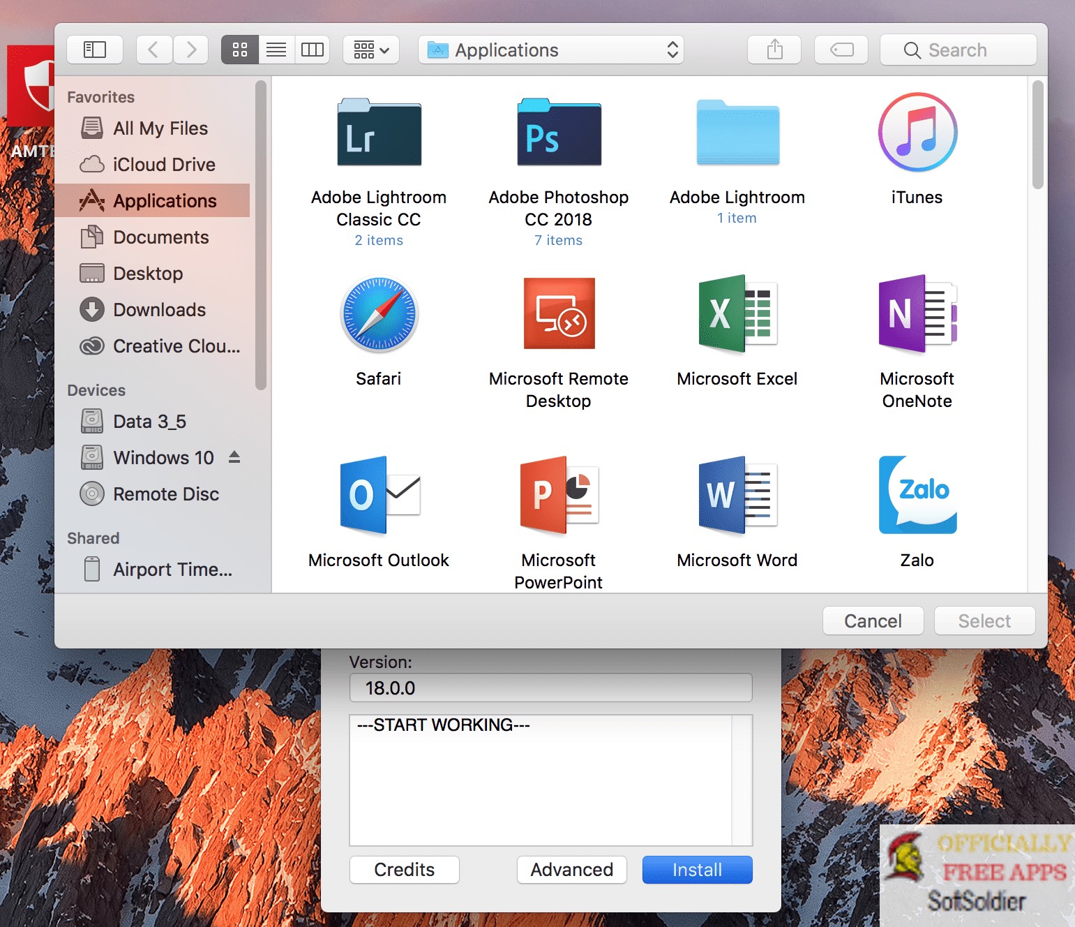
Task: Select the Adobe Lightroom Classic CC folder
Action: coord(379,133)
